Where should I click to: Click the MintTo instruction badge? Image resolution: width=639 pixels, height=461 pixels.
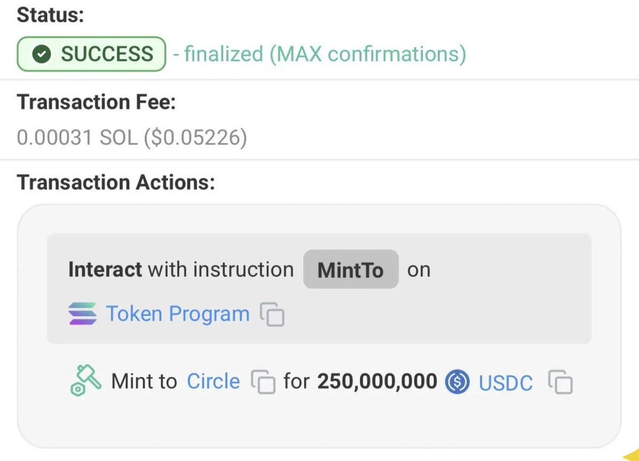350,270
